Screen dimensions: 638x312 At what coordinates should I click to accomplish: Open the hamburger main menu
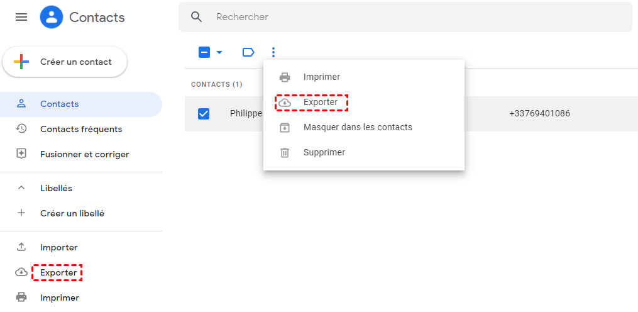click(x=21, y=17)
